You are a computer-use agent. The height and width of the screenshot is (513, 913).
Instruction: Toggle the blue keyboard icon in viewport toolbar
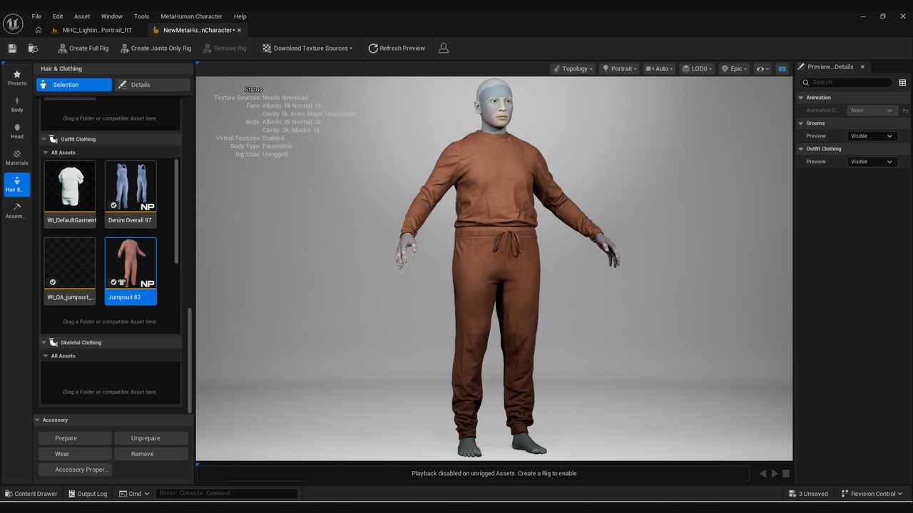click(782, 68)
